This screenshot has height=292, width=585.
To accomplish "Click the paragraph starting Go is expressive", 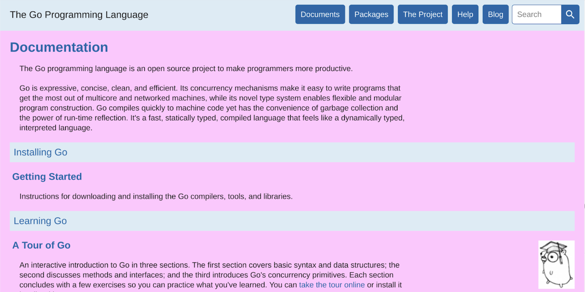I will (x=212, y=108).
